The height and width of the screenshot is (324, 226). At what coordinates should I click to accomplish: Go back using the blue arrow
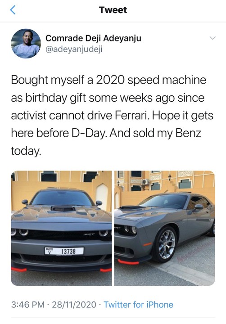[x=13, y=10]
